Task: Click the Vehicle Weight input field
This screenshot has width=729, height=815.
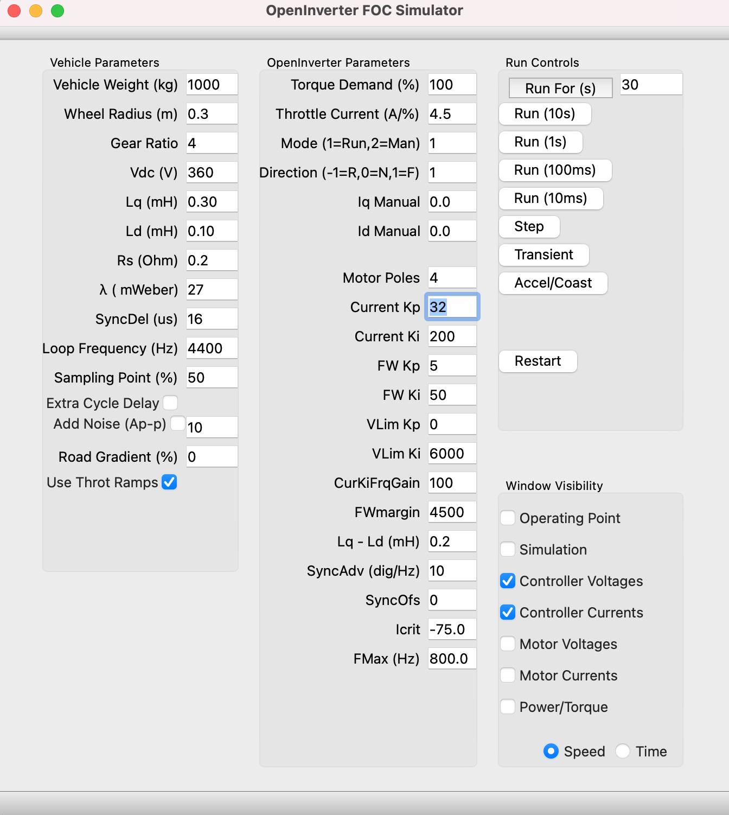Action: (212, 85)
